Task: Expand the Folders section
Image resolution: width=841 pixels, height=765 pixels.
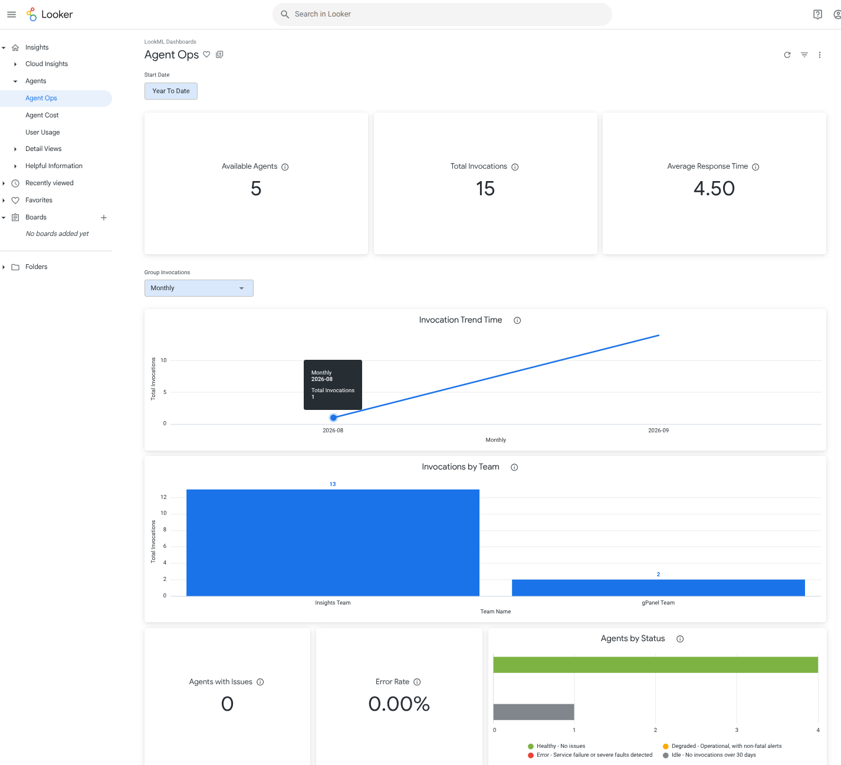Action: tap(4, 267)
